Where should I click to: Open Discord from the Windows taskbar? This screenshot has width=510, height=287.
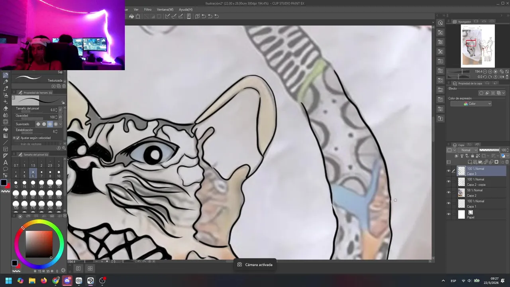(x=67, y=281)
